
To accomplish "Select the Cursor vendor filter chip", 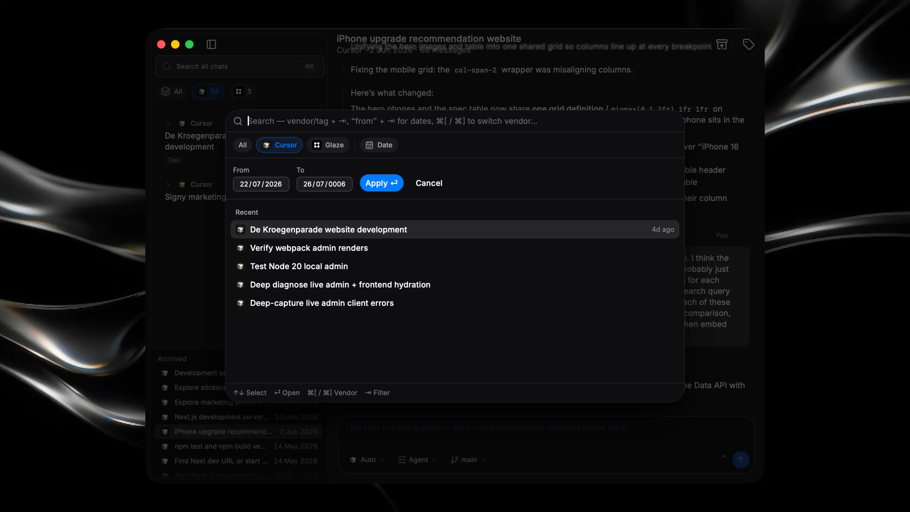I will (x=280, y=145).
